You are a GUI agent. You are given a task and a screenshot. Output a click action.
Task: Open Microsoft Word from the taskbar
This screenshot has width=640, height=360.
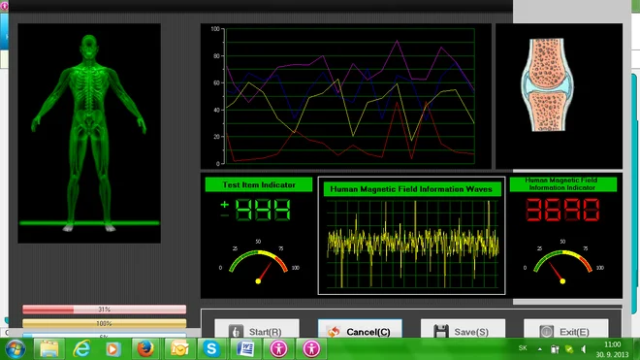pyautogui.click(x=245, y=349)
